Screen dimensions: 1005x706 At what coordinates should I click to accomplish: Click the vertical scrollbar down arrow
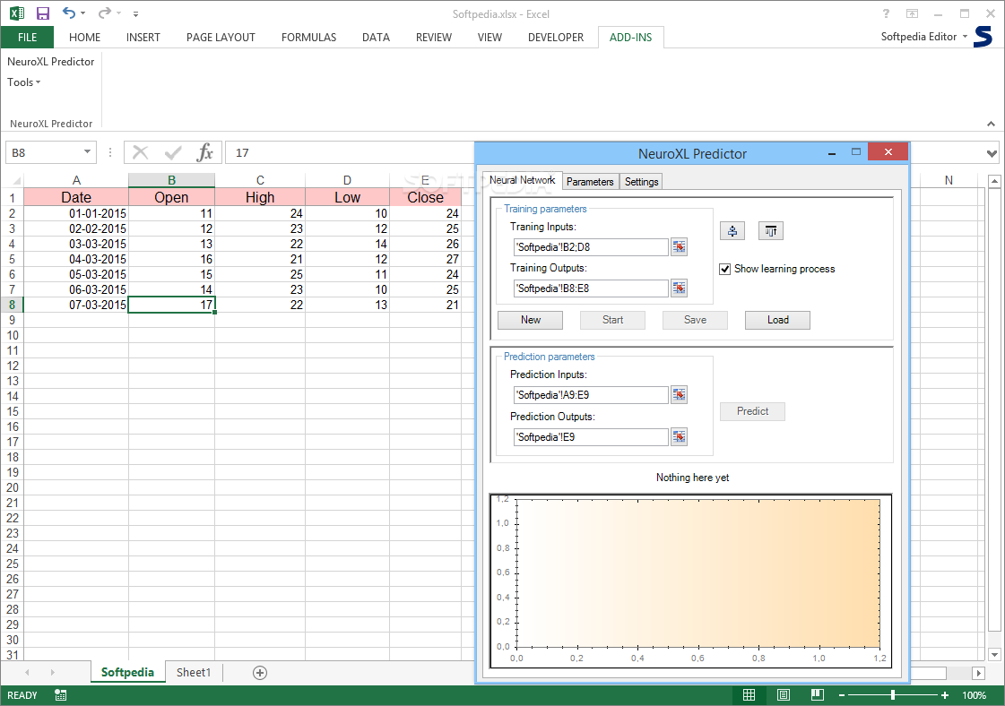pyautogui.click(x=994, y=654)
